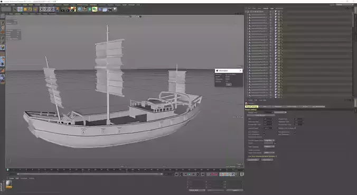Click the Render View clapperboard icon
Screen dimensions: 357x195
(x=63, y=9)
